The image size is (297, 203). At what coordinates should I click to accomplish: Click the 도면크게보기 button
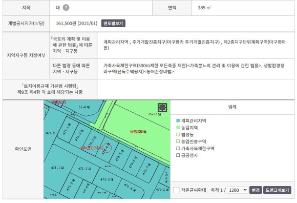(x=277, y=190)
